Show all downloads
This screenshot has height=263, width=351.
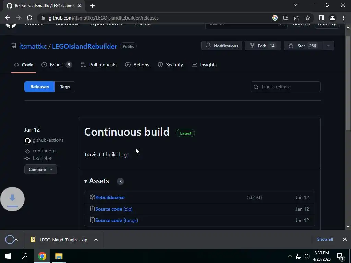click(x=325, y=239)
